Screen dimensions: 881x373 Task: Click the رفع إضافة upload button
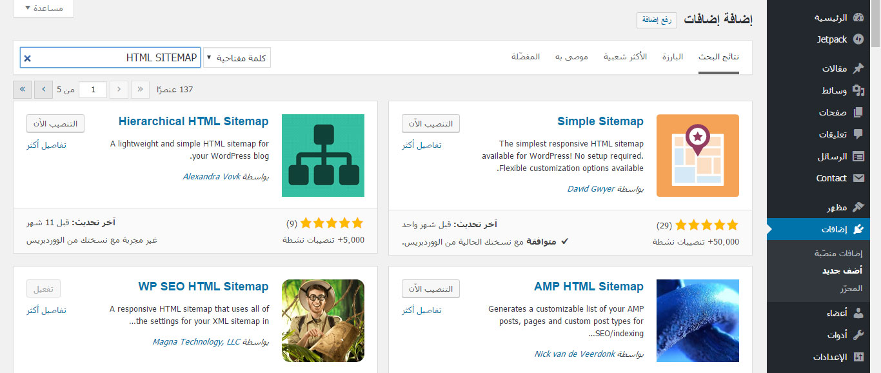pos(657,20)
